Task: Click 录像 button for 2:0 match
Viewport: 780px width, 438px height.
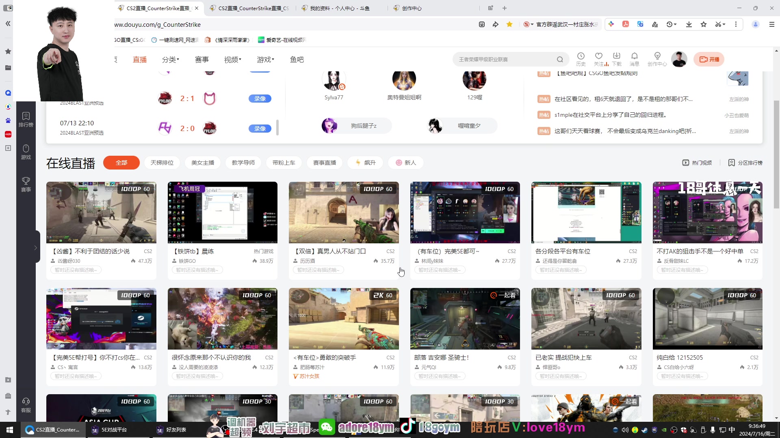Action: [x=260, y=129]
